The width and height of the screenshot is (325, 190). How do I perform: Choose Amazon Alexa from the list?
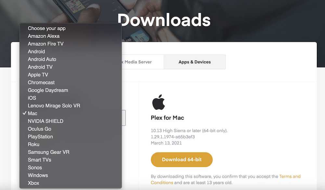point(71,36)
